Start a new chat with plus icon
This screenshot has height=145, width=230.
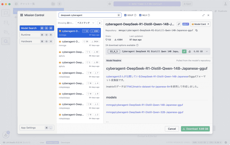point(60,4)
